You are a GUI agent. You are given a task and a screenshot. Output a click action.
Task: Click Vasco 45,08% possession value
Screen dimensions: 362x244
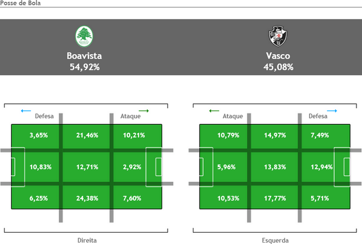278,67
